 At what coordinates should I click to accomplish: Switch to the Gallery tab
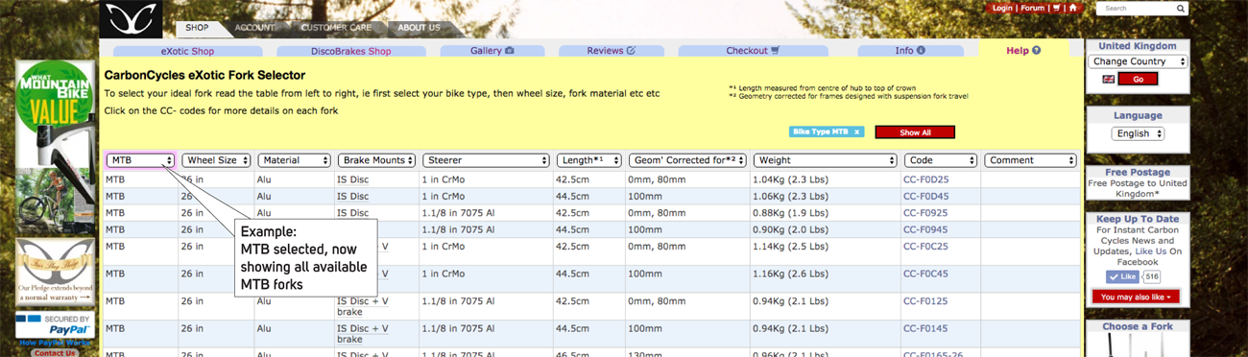(492, 51)
